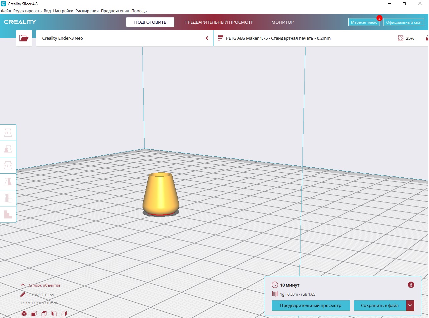
Task: Open the Файл menu
Action: click(x=6, y=11)
